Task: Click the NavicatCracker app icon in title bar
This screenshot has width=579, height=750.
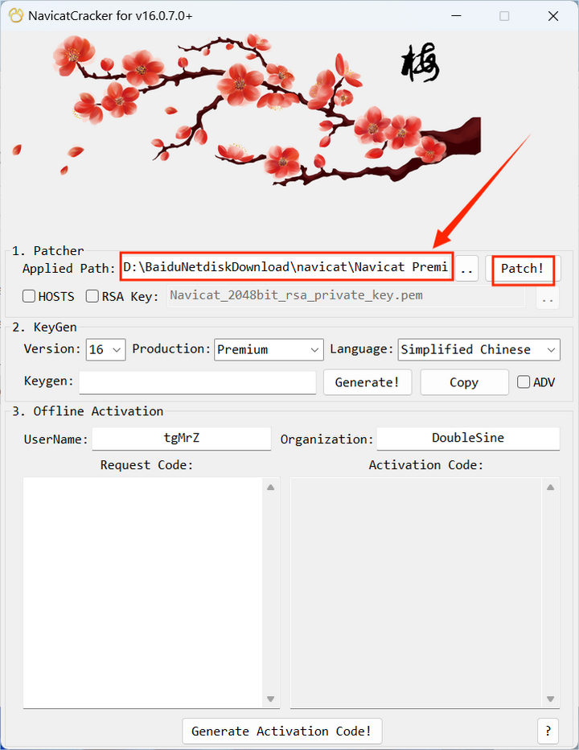Action: [16, 16]
